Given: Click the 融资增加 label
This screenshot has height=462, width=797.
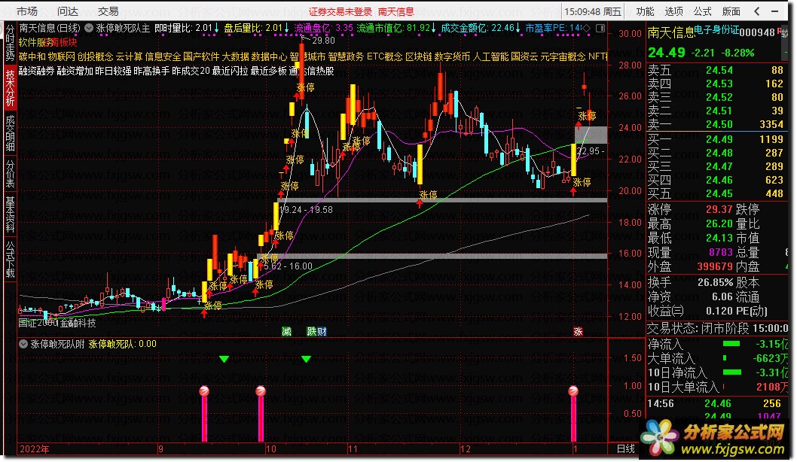Looking at the screenshot, I should click(75, 71).
